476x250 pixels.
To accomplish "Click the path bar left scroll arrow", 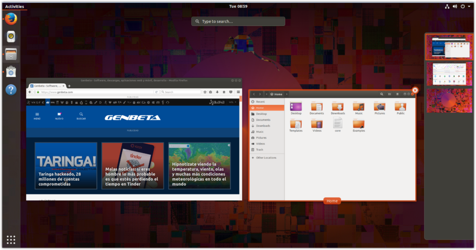I will [266, 94].
